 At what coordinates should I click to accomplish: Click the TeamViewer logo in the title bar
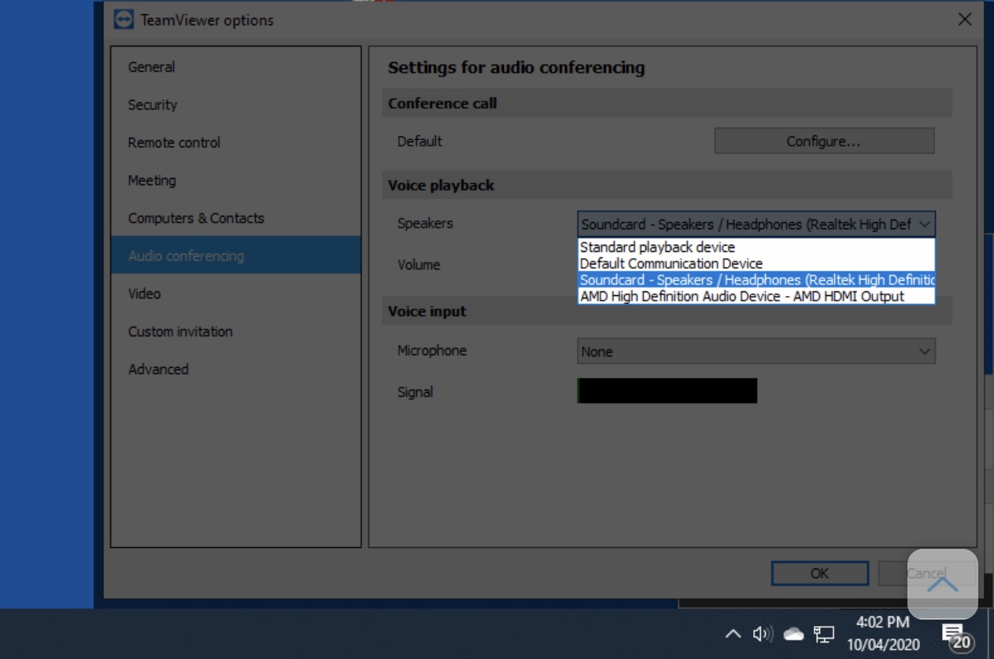click(x=124, y=20)
